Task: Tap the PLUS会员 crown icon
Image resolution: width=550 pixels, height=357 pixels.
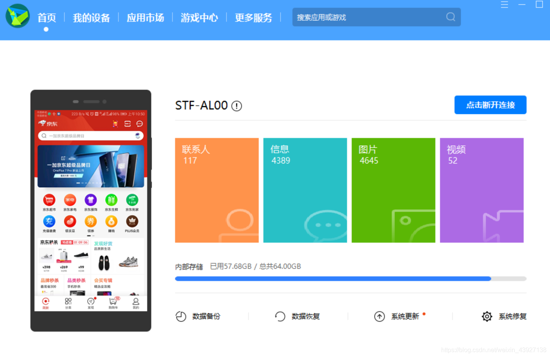Action: [132, 222]
